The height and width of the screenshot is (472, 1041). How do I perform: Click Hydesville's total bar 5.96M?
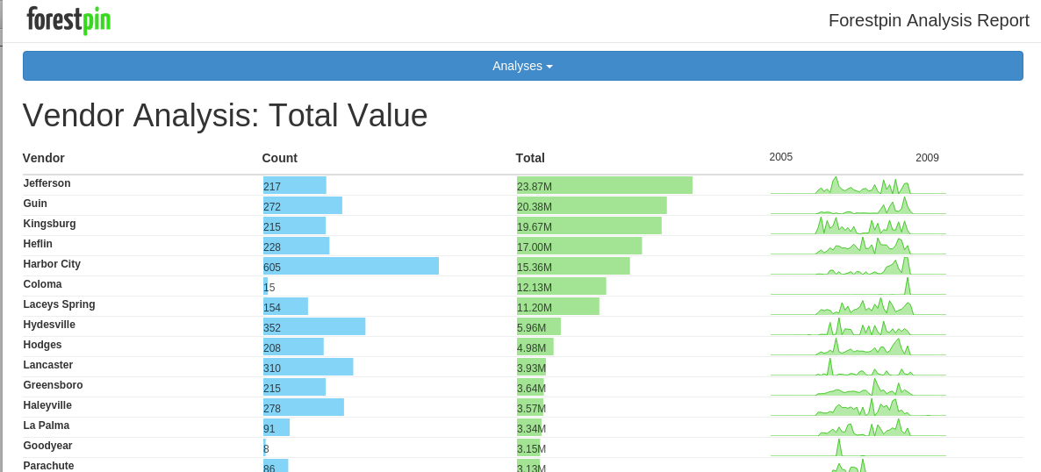[x=539, y=326]
